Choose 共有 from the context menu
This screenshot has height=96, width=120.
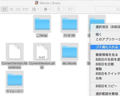tap(105, 78)
